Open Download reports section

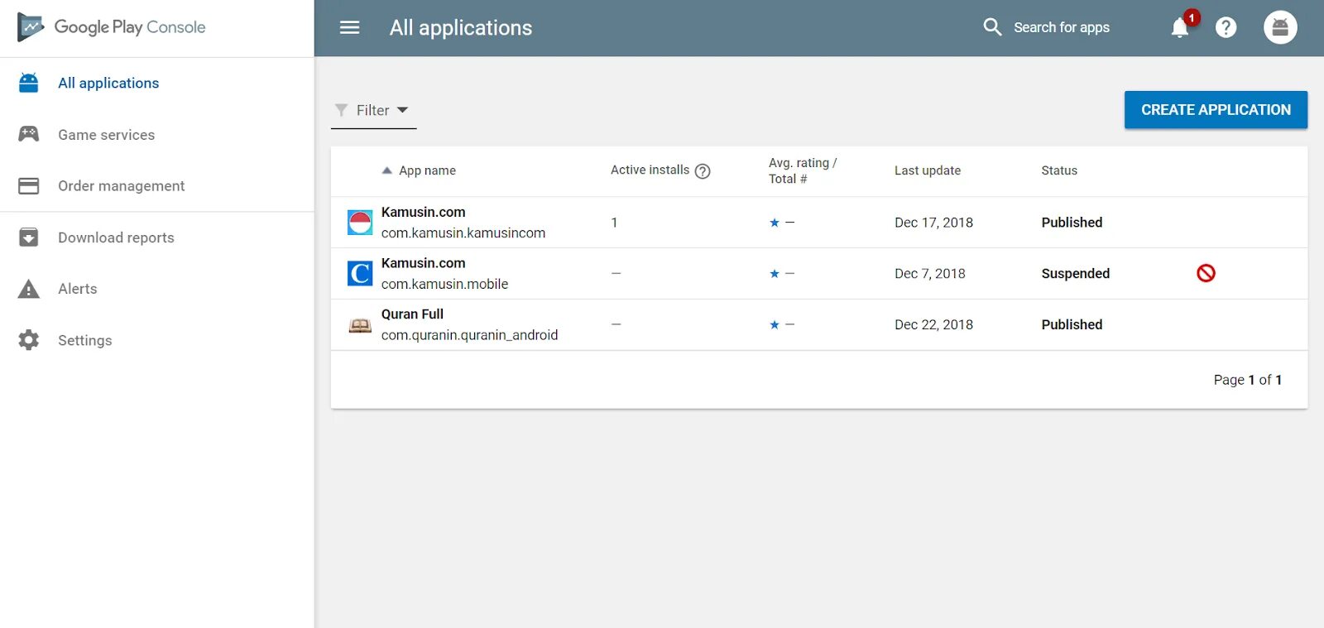[x=116, y=237]
